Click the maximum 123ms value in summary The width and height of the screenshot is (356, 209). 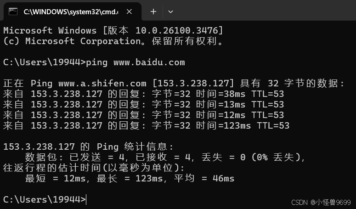[149, 178]
